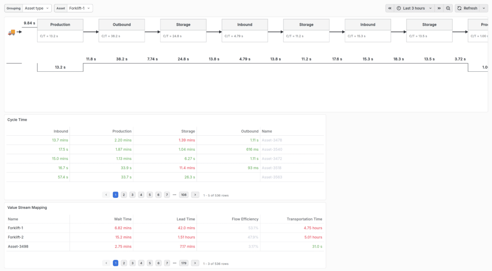Click Asset-3472 name cell
492x271 pixels.
[272, 159]
